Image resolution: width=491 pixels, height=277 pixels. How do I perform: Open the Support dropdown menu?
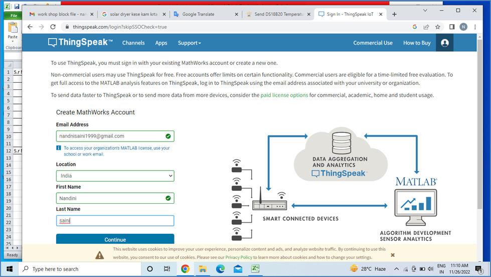coord(189,43)
